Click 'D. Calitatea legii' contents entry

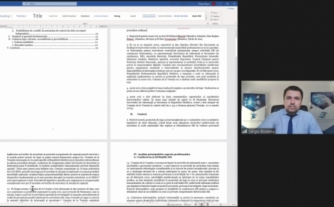53,39
